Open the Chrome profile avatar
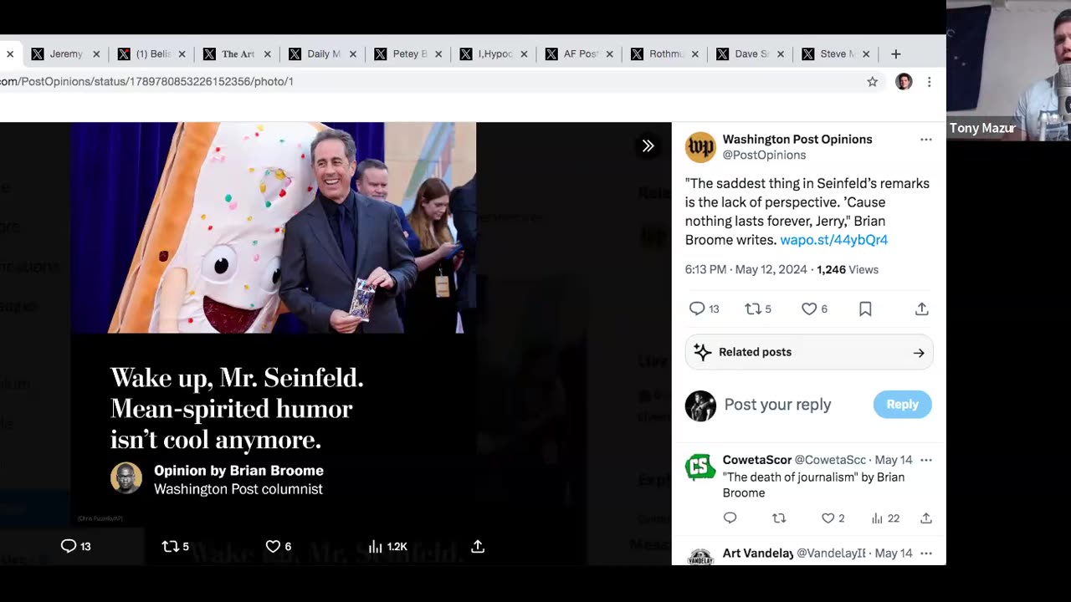The height and width of the screenshot is (602, 1071). [904, 81]
